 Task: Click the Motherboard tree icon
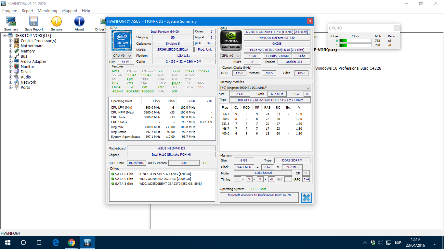click(x=17, y=46)
